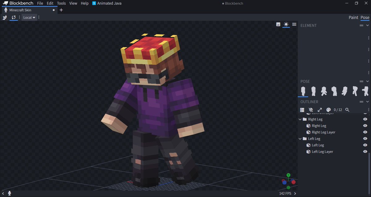Apply the default standing pose preset

[303, 91]
